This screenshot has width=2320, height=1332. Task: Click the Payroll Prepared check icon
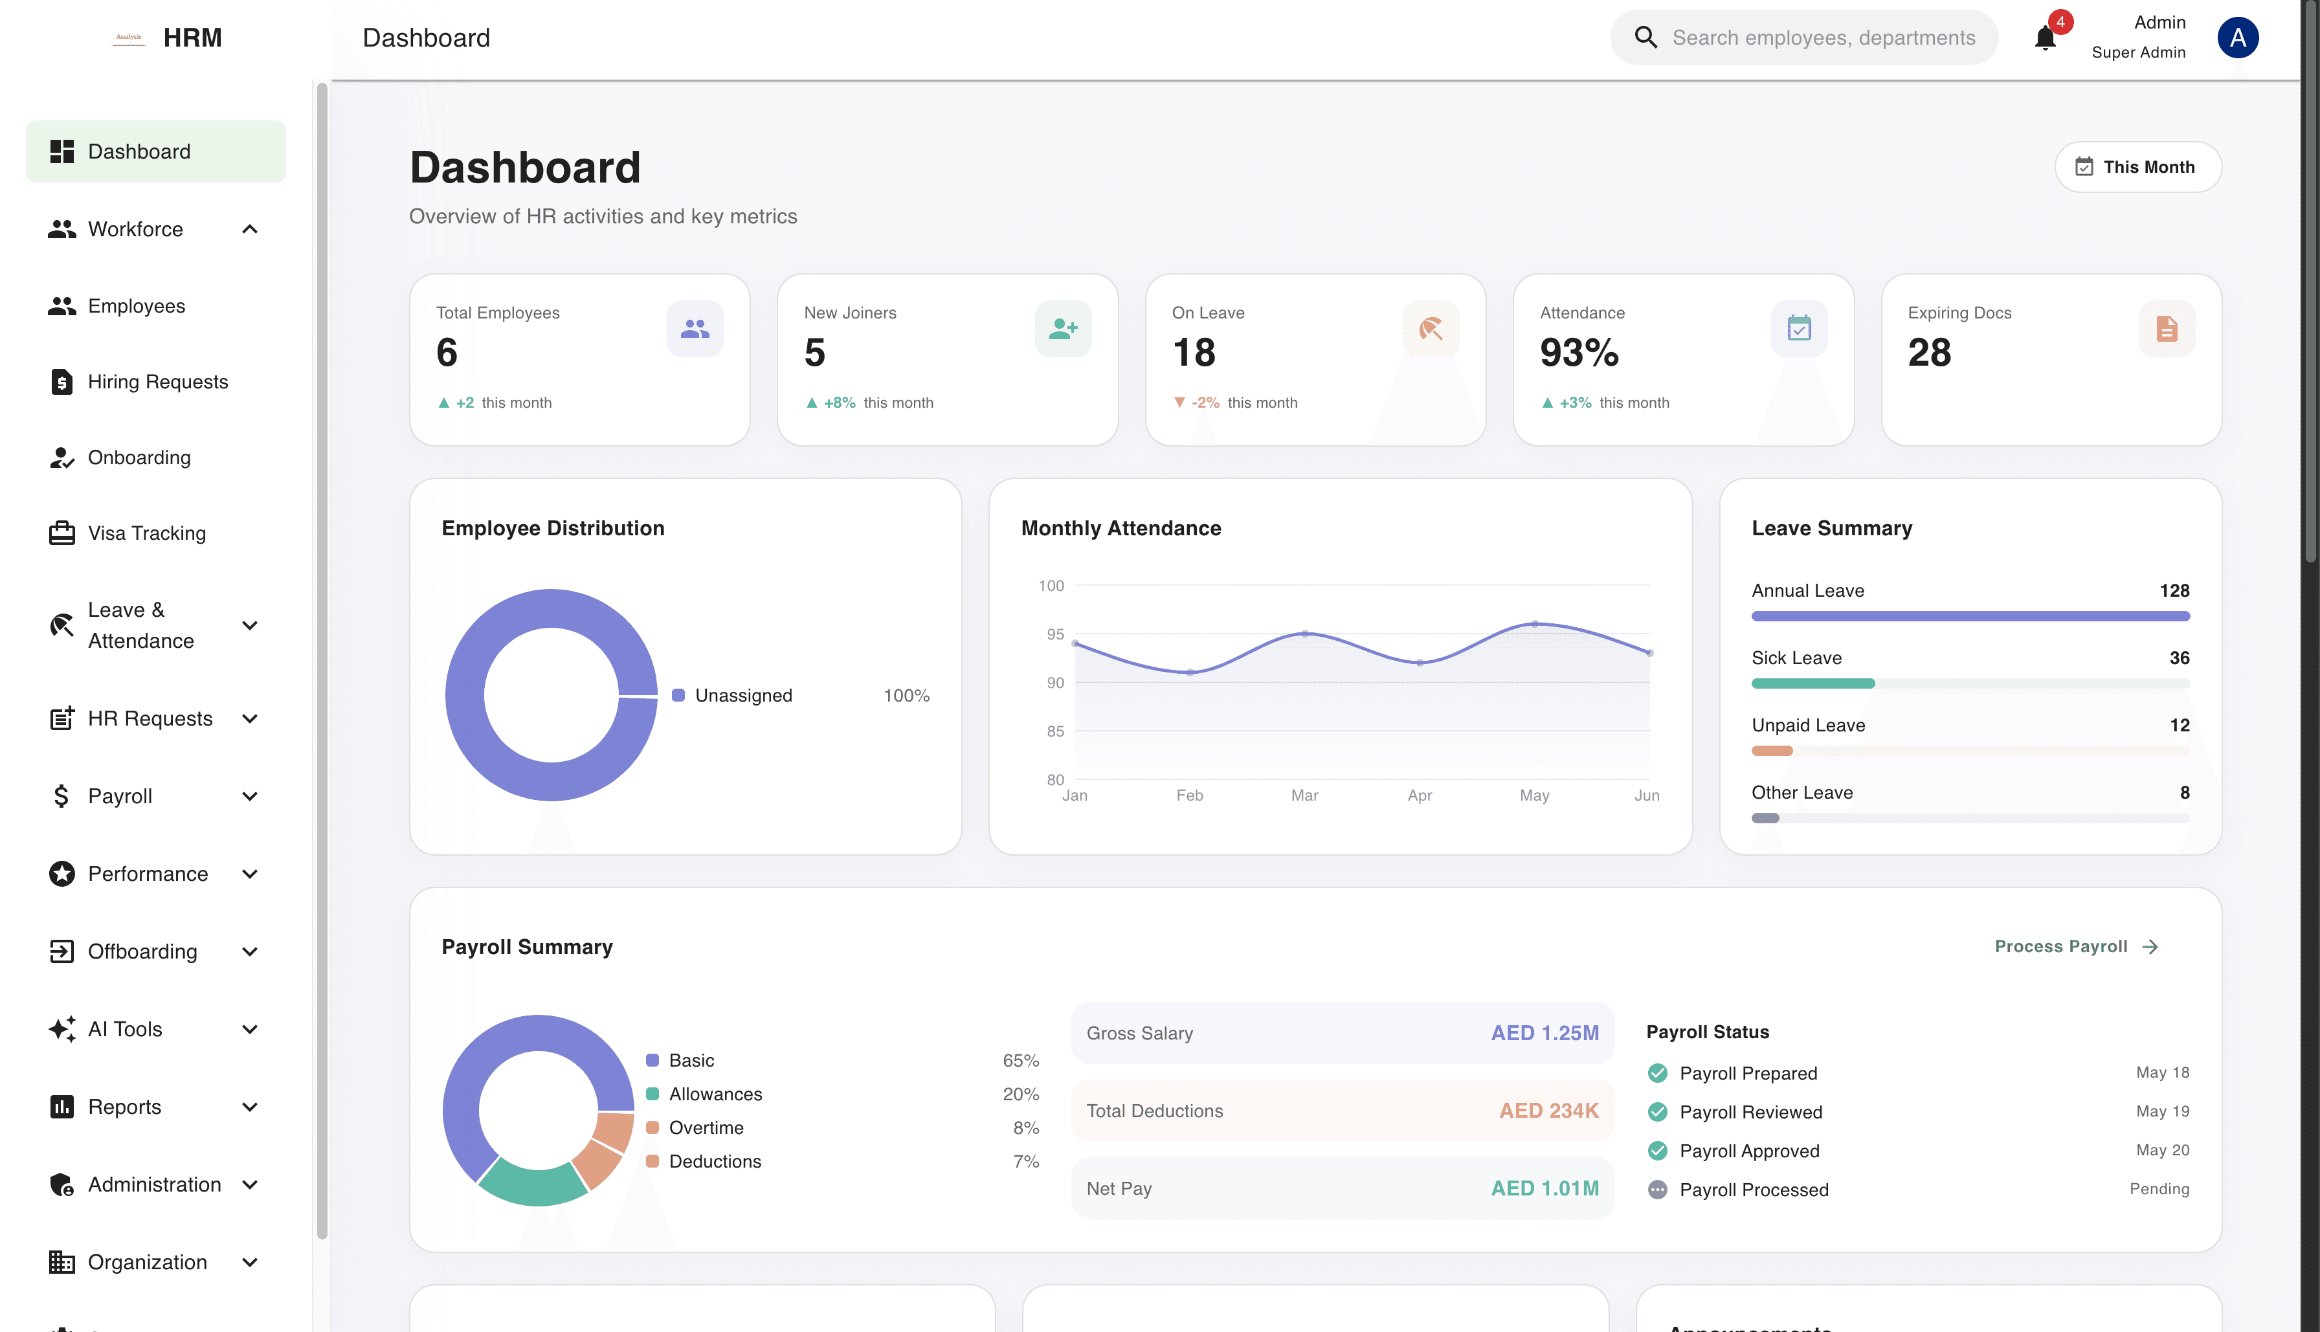coord(1656,1073)
